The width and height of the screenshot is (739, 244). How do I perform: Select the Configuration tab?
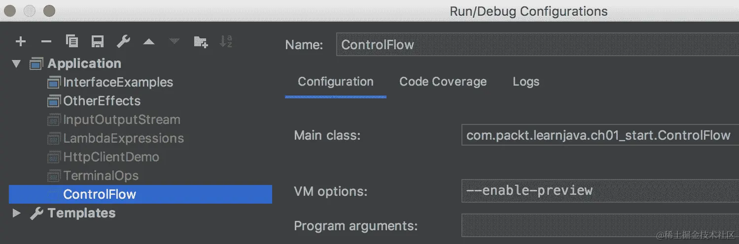point(335,82)
